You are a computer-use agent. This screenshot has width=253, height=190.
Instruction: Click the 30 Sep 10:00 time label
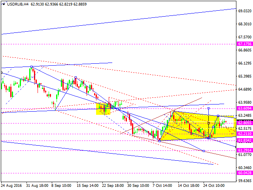138,186
